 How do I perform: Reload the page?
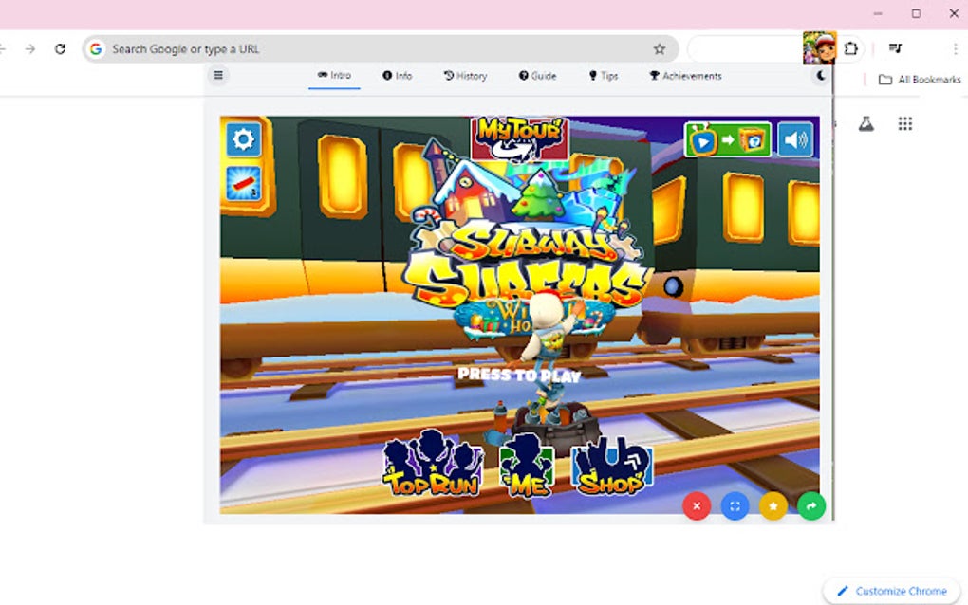click(x=60, y=48)
